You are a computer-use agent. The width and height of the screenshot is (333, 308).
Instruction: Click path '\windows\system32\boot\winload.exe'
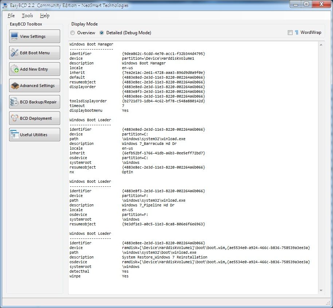pos(159,252)
